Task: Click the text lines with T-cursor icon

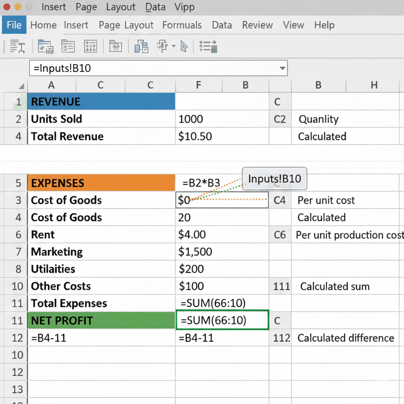Action: click(x=17, y=46)
